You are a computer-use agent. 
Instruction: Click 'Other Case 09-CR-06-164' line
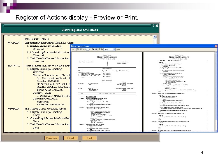(51, 105)
